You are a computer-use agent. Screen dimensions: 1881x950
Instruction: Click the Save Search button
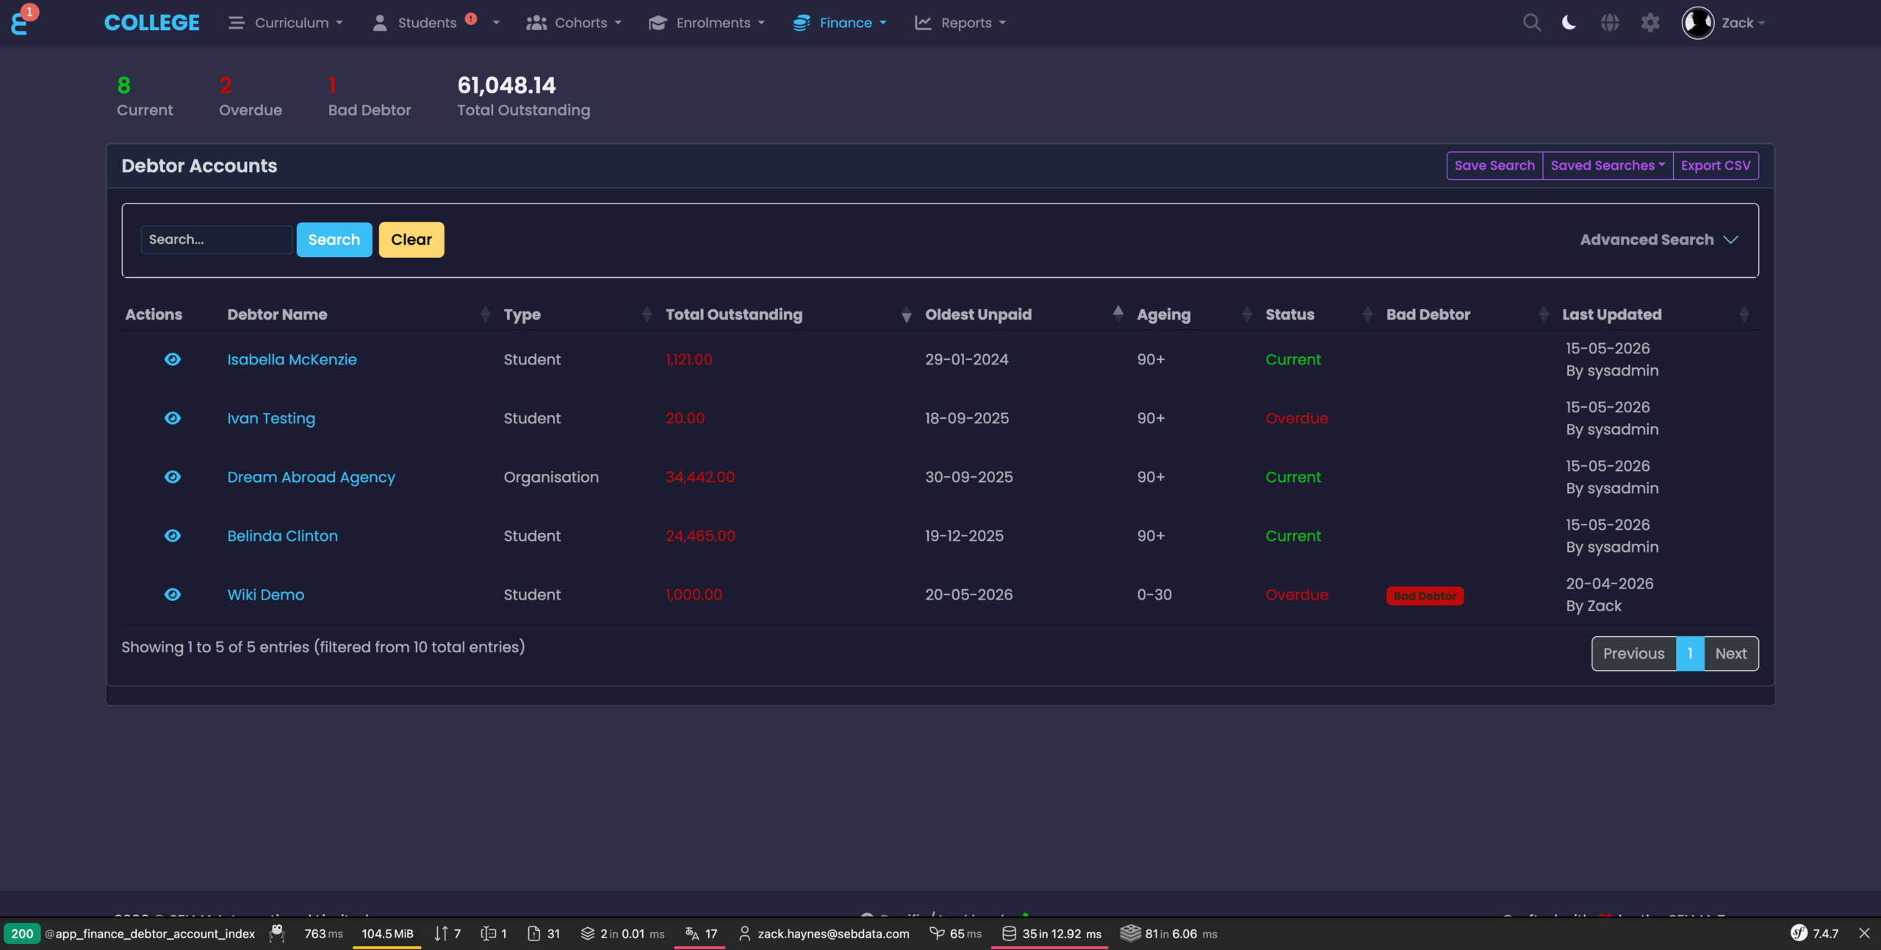pos(1495,165)
